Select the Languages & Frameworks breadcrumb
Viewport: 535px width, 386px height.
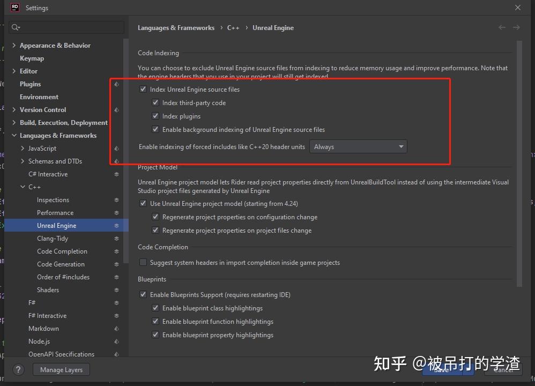(x=176, y=27)
